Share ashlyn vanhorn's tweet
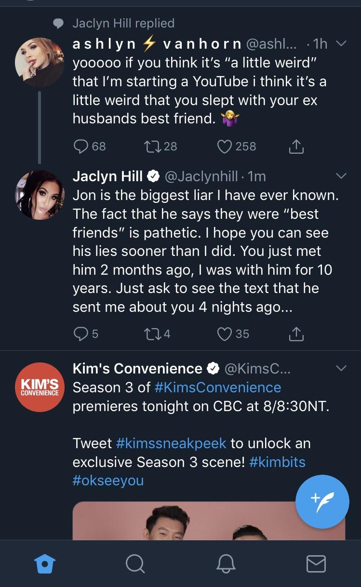361x587 pixels. (x=296, y=147)
